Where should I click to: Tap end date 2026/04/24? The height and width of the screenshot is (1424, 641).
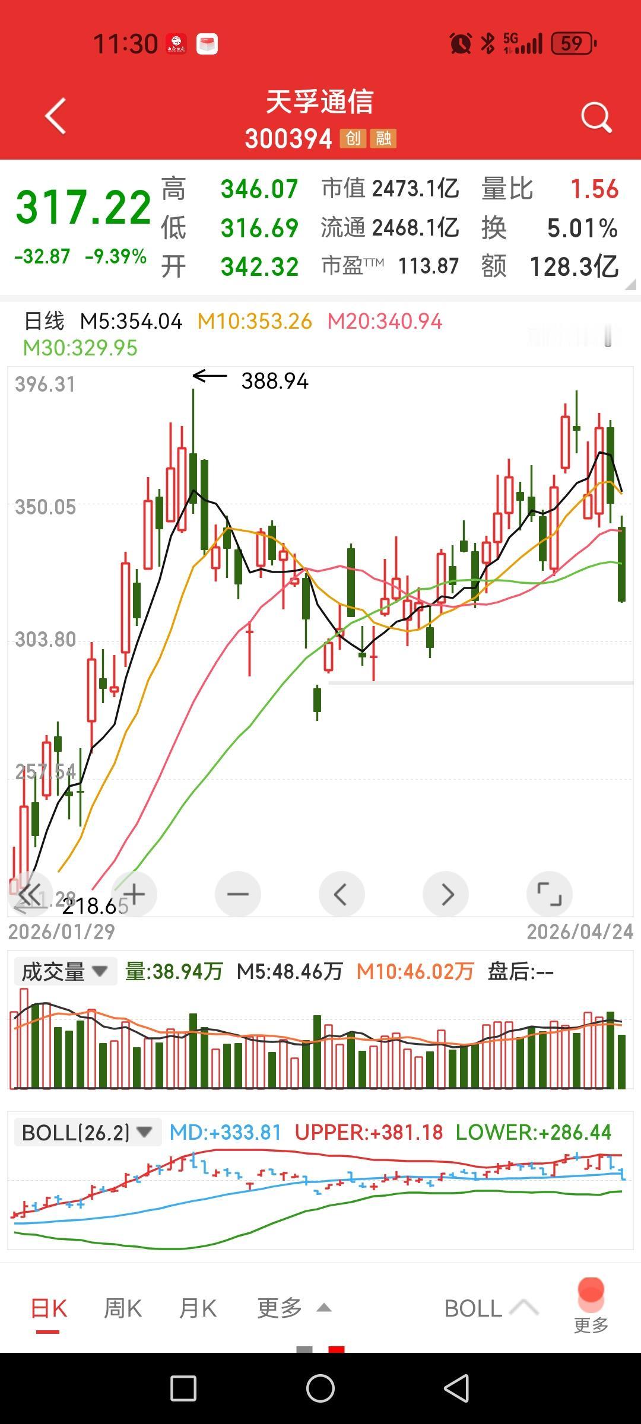click(580, 932)
